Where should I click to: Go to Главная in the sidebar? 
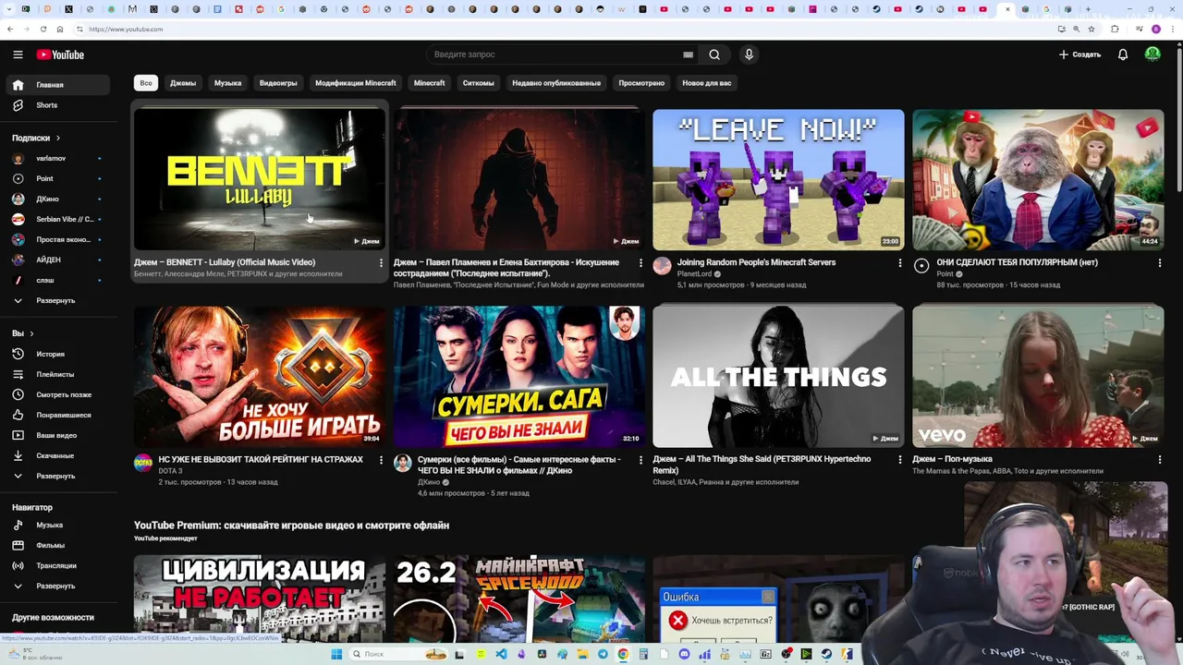click(x=58, y=85)
